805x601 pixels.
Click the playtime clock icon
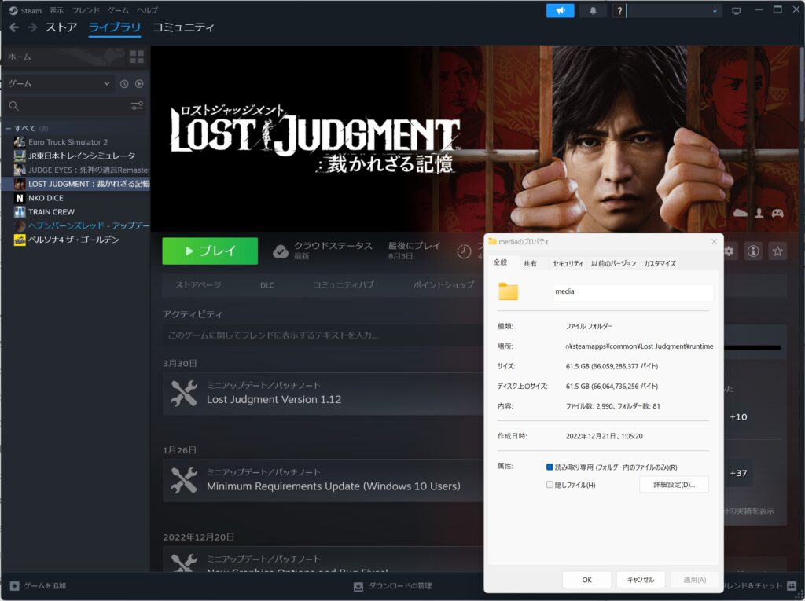pyautogui.click(x=464, y=251)
